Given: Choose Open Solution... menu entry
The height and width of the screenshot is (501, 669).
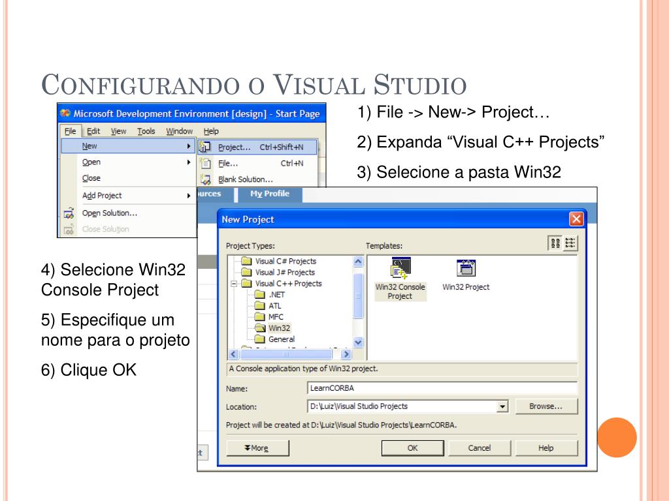Looking at the screenshot, I should [128, 213].
